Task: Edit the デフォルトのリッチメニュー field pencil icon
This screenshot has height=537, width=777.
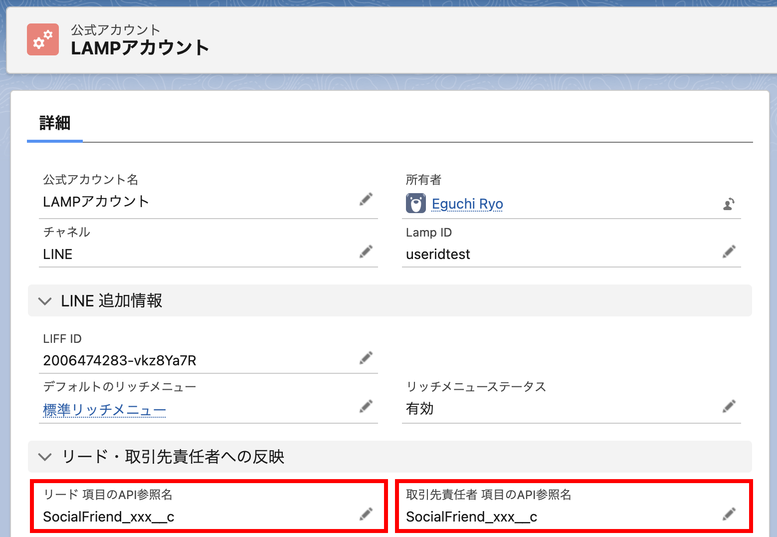Action: pyautogui.click(x=366, y=407)
